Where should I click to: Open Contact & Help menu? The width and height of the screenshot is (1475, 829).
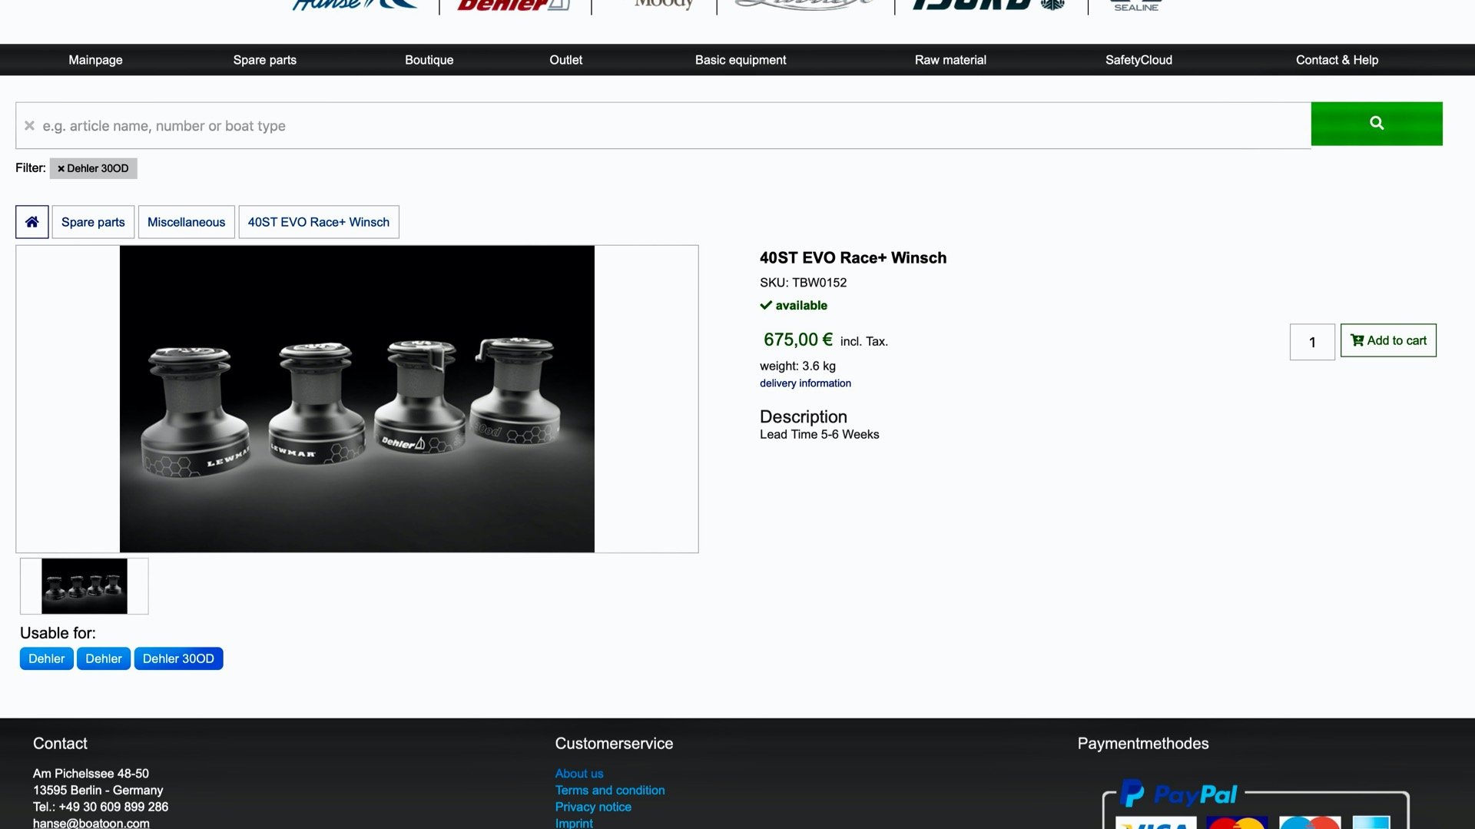[x=1336, y=60]
